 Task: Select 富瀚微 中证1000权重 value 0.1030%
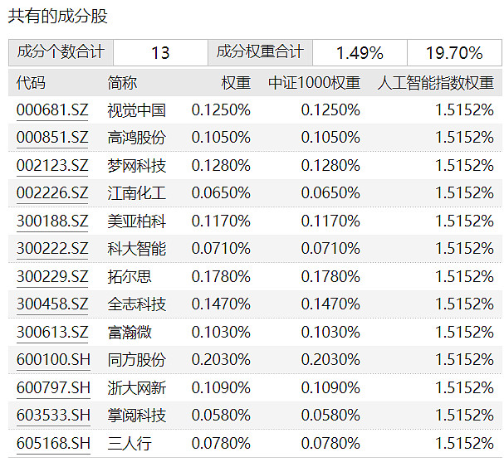(330, 333)
